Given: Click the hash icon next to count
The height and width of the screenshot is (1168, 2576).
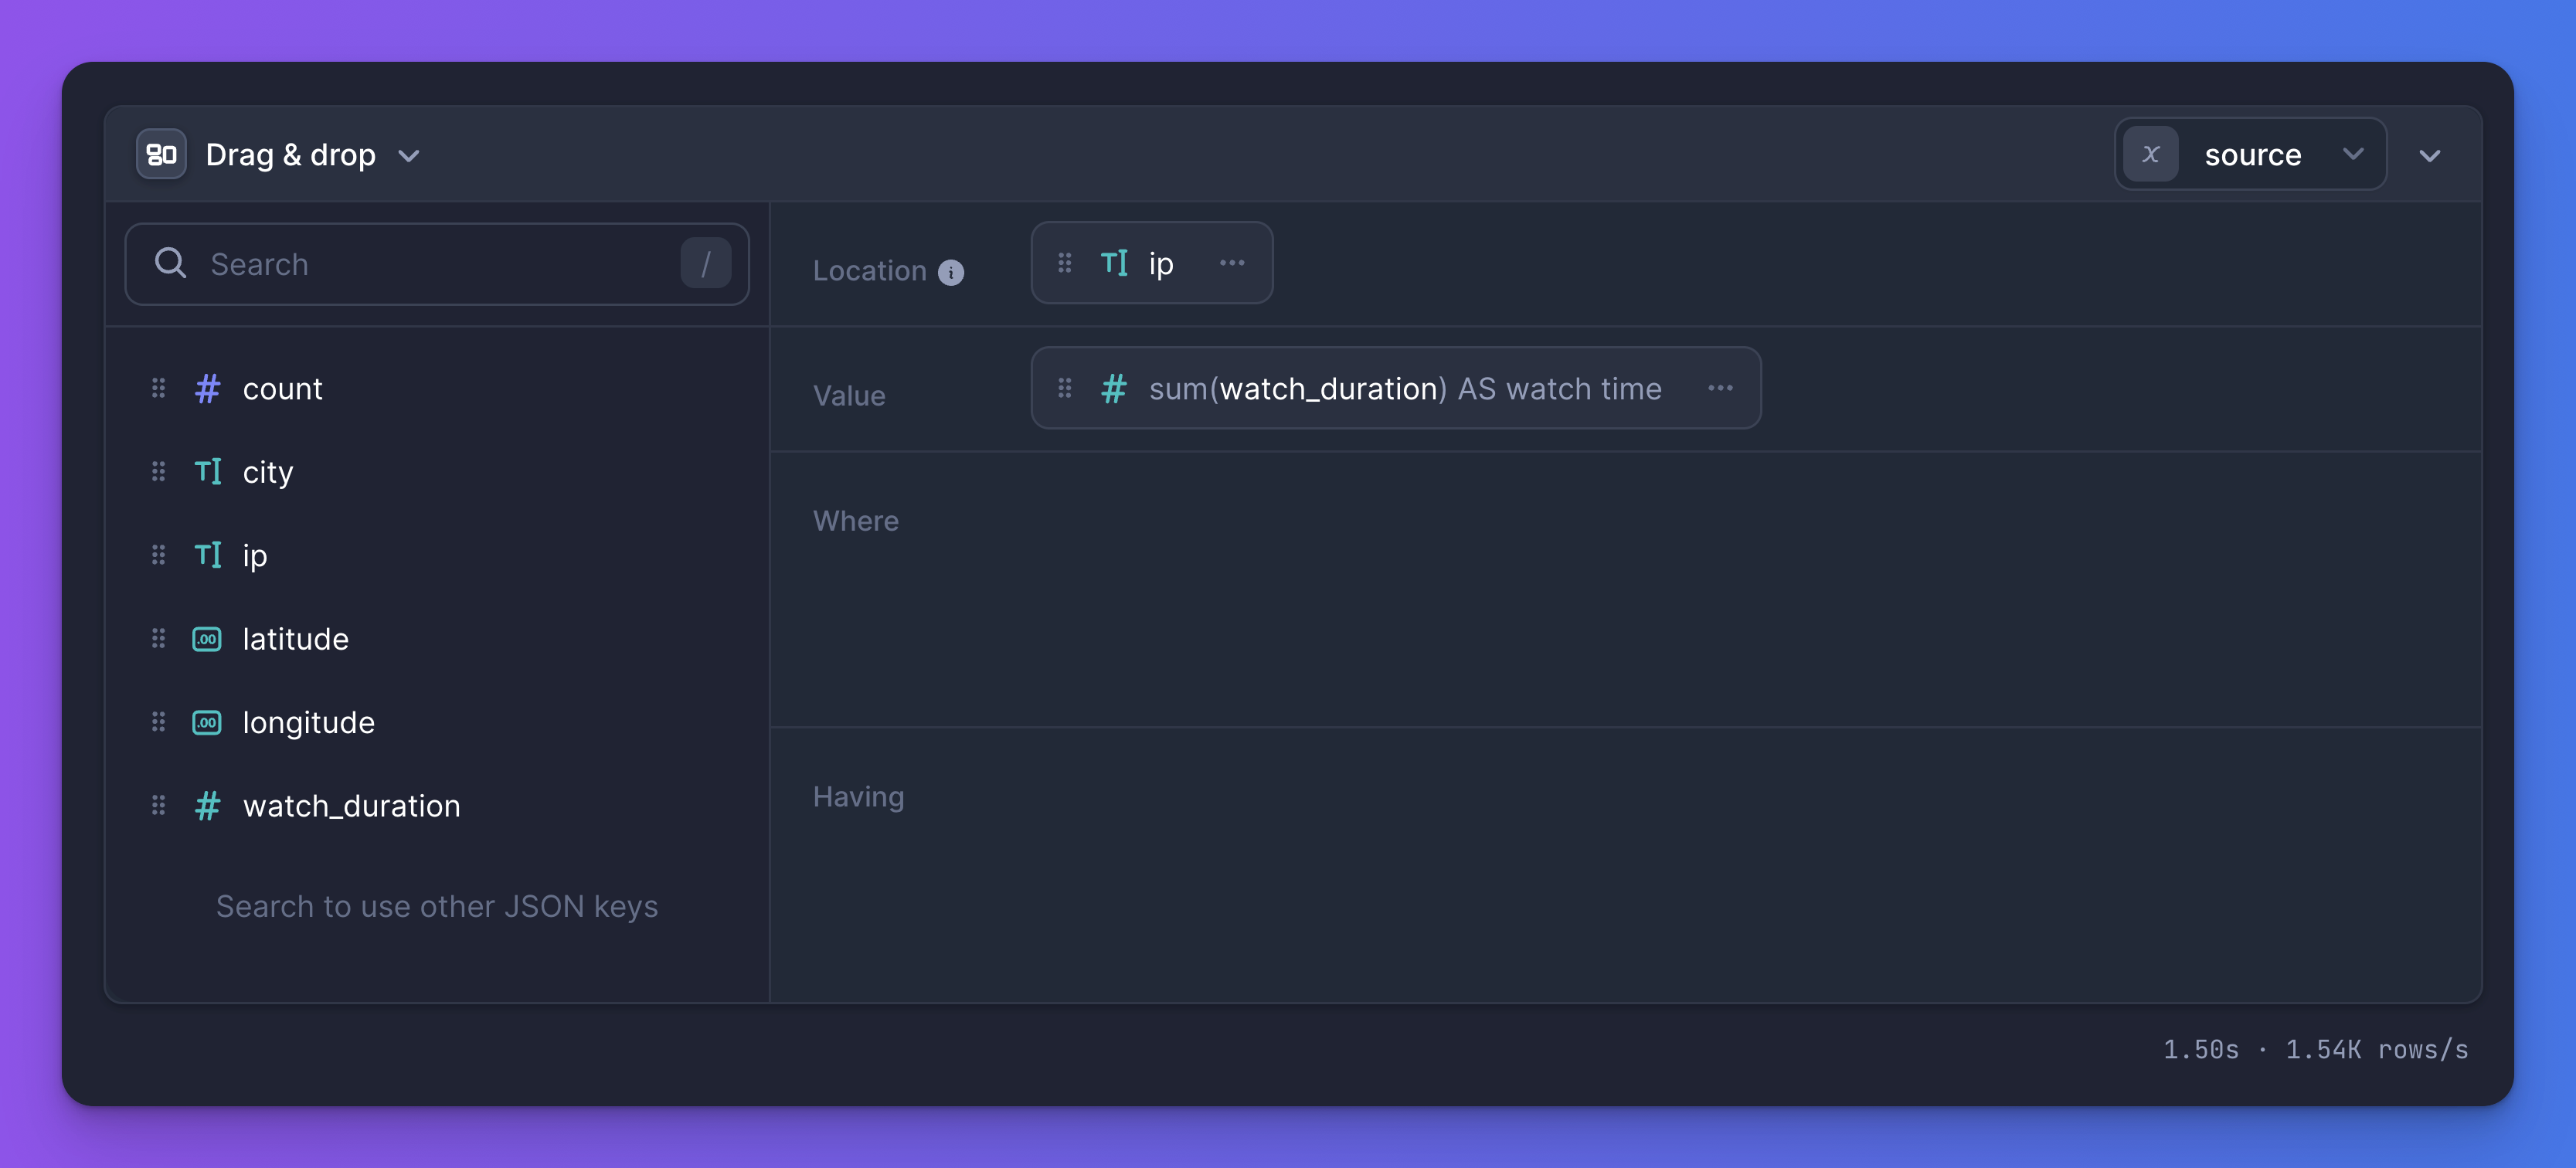Looking at the screenshot, I should [x=207, y=388].
